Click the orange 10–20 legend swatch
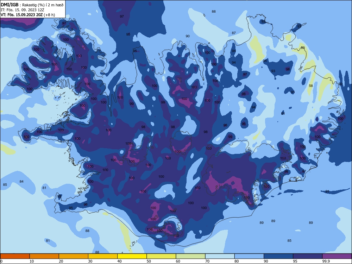Viewport: 352px width, 264px height. (x=44, y=256)
